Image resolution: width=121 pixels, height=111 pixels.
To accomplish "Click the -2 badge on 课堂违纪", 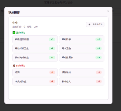I will click(99, 72).
